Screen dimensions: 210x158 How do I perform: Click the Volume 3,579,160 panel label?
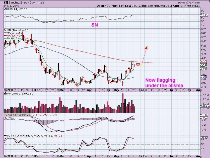point(20,94)
